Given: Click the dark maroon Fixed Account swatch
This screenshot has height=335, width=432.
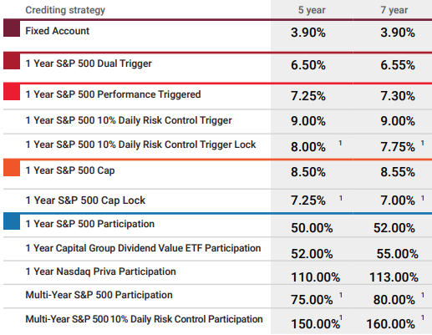Looking at the screenshot, I should [12, 28].
